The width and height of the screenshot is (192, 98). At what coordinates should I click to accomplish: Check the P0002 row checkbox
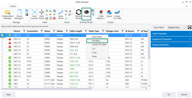(2, 39)
